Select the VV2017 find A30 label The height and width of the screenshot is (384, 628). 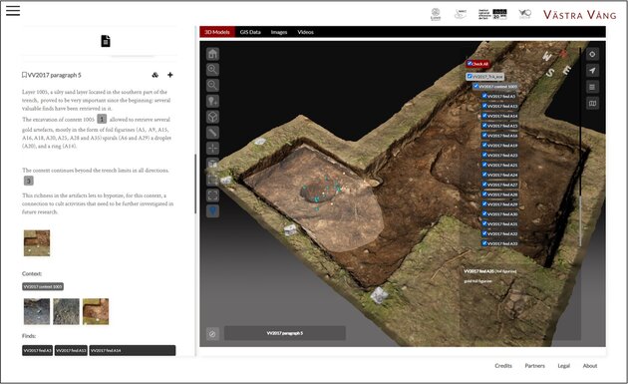(502, 214)
